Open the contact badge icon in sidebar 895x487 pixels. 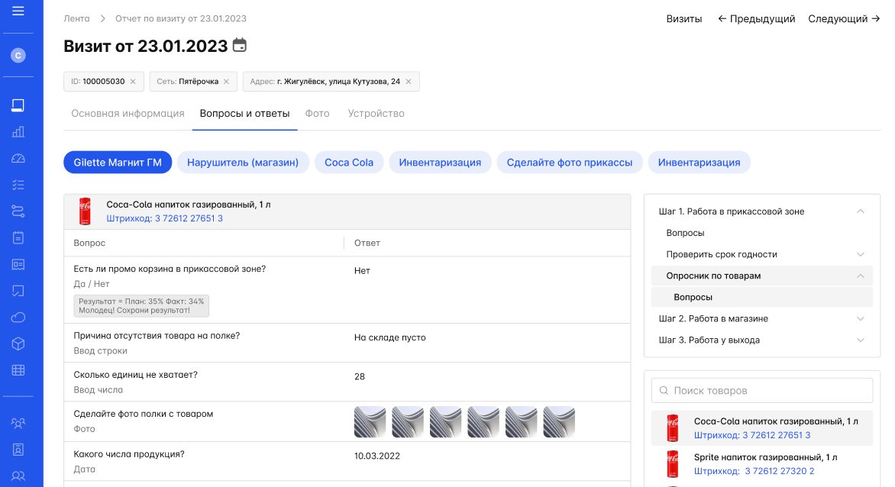[18, 450]
